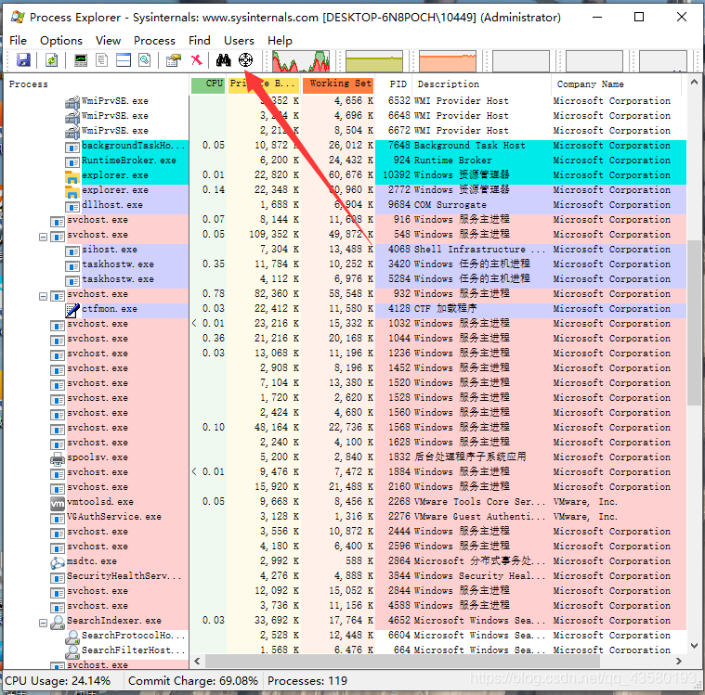Click the vertical scrollbar up arrow

coord(694,83)
